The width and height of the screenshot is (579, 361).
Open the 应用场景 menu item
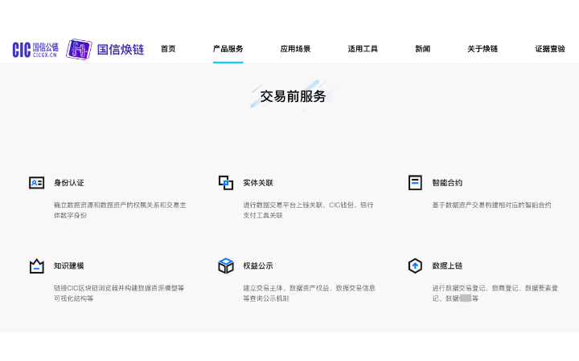[x=295, y=49]
